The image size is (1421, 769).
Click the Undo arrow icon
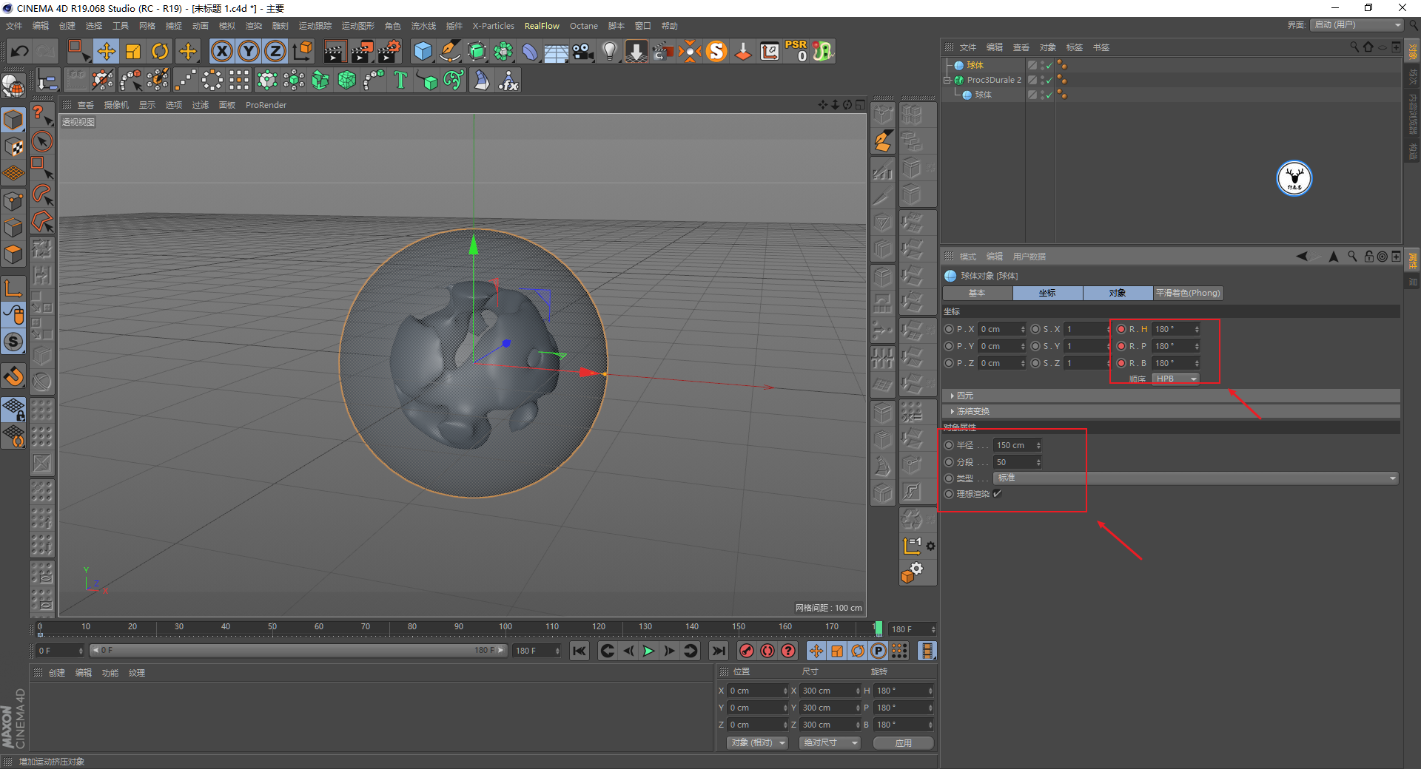(x=20, y=51)
